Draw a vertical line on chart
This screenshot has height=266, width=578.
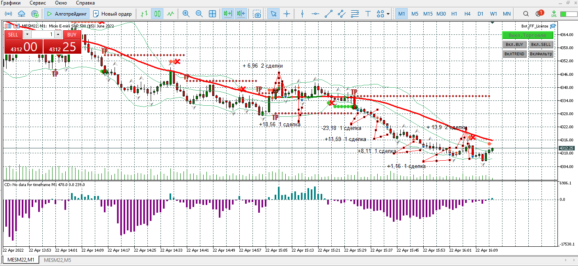click(x=303, y=14)
